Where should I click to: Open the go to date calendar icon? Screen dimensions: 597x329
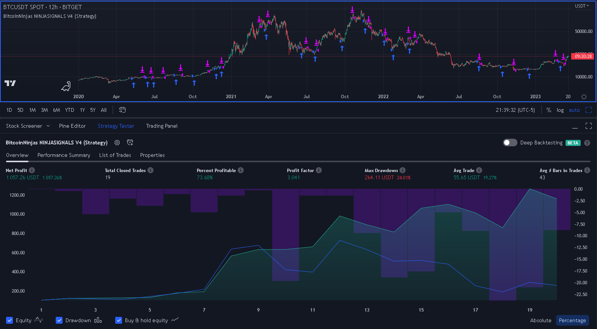coord(122,110)
